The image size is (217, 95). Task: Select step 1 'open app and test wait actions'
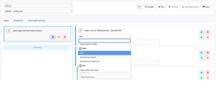pos(37,34)
